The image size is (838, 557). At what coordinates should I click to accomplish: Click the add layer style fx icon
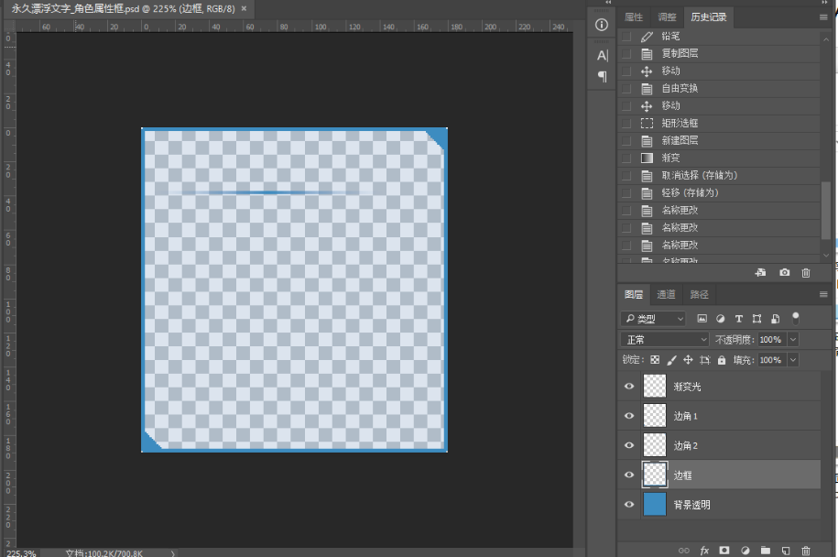(x=704, y=550)
